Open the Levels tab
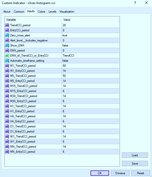The width and height of the screenshot is (152, 177). click(52, 12)
